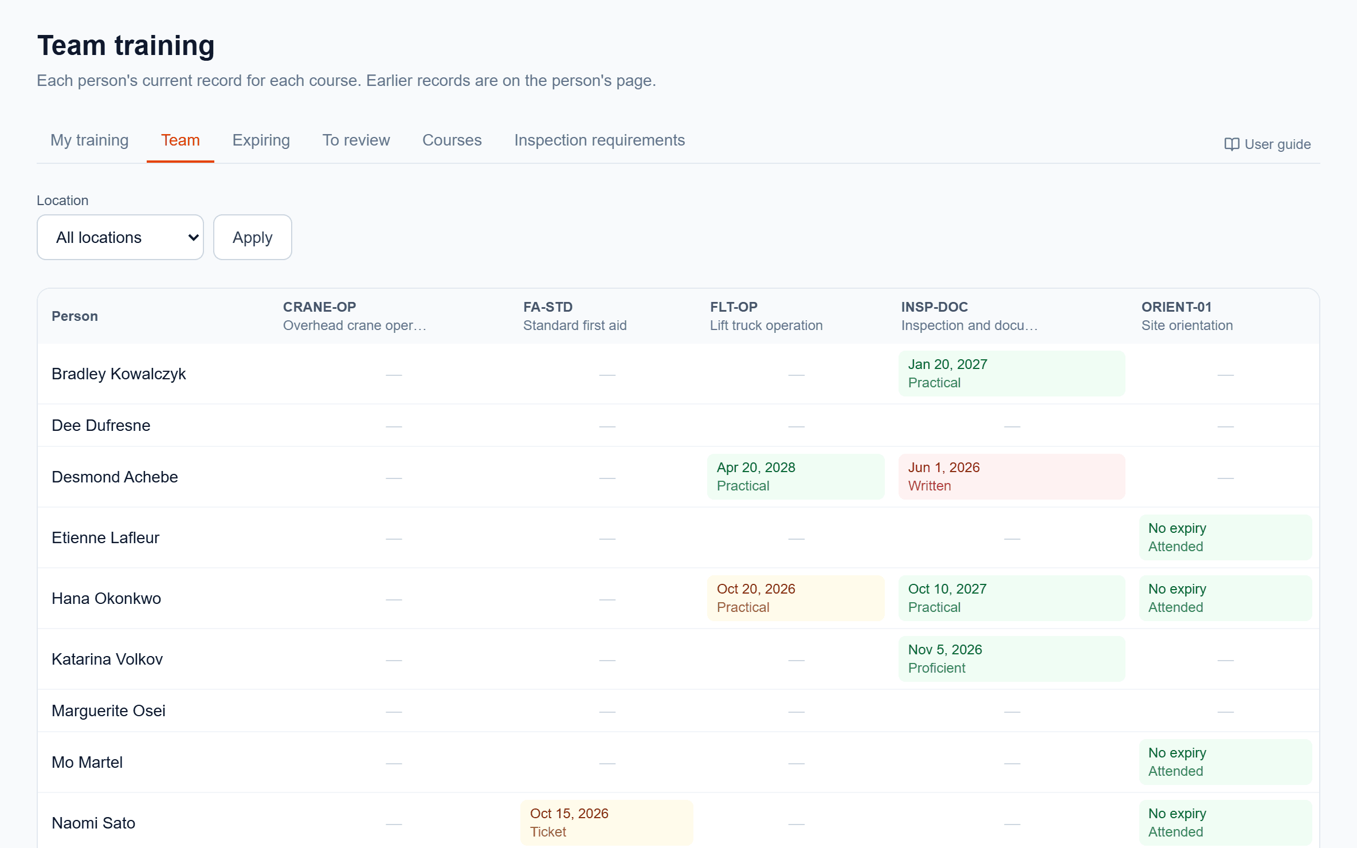Switch to Inspection requirements tab
Screen dimensions: 1357x848
coord(599,140)
